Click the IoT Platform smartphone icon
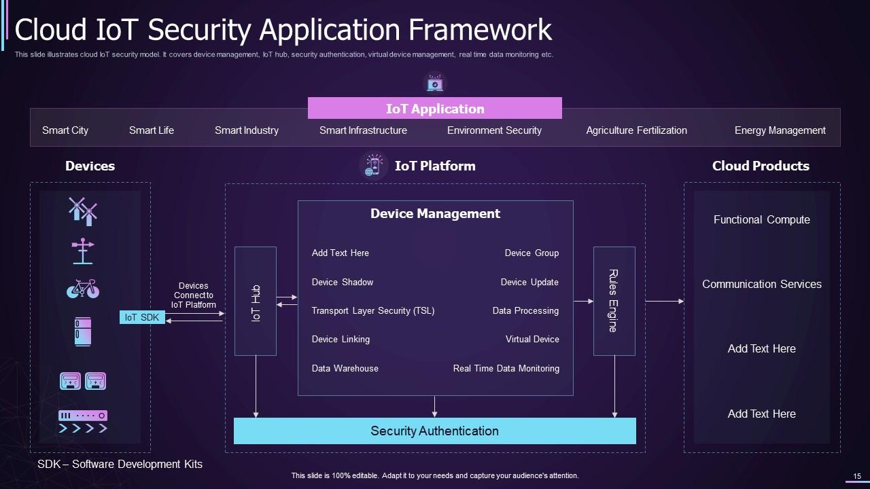 click(373, 166)
